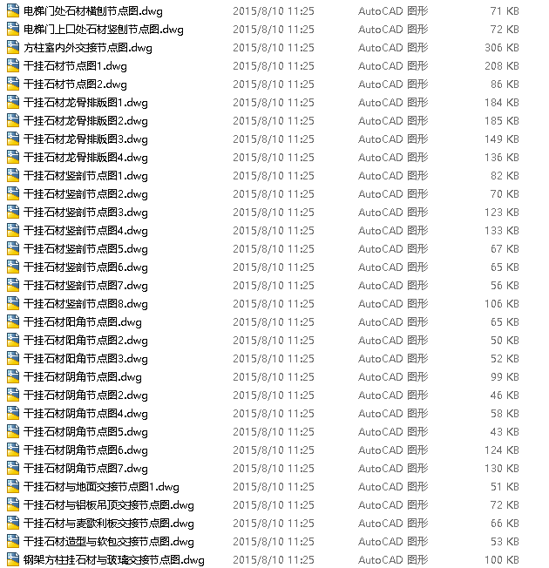Click 干挂石材造型与软包交接节点图.dwg file name
The height and width of the screenshot is (568, 549).
pyautogui.click(x=108, y=542)
